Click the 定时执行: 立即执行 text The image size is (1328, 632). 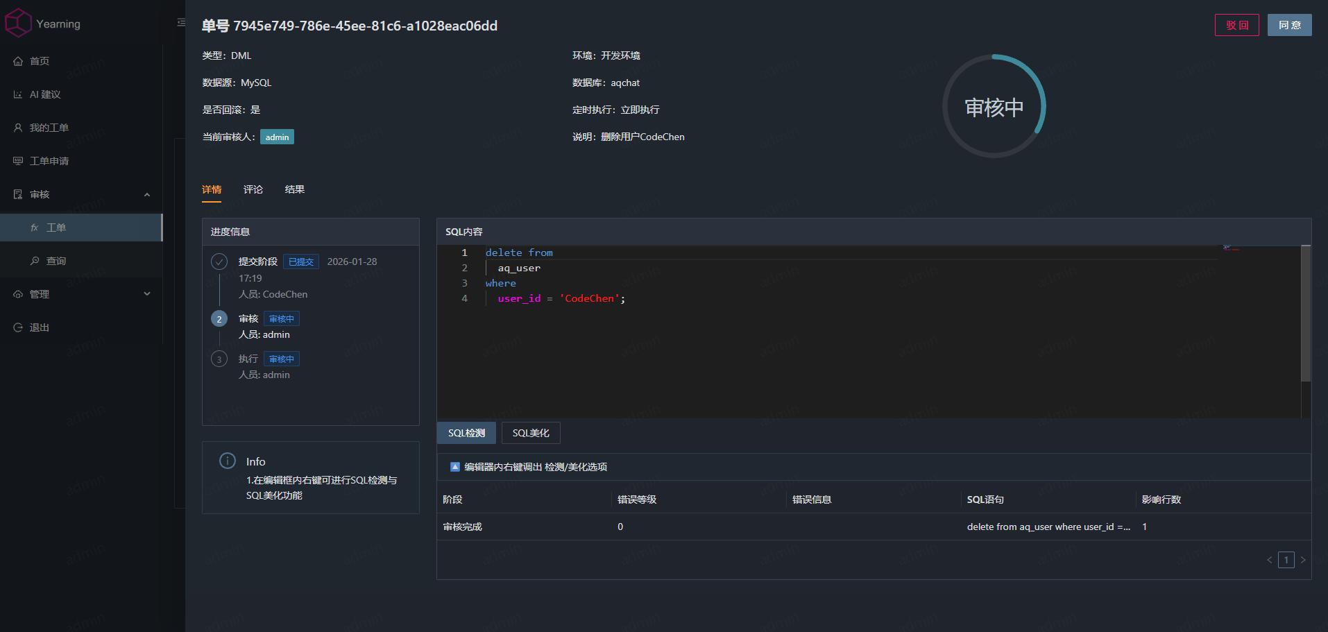(616, 110)
